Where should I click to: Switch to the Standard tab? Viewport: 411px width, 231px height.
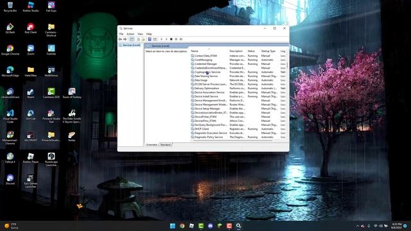(x=165, y=145)
